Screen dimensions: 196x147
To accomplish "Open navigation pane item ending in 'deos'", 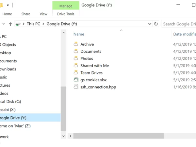I will click(x=4, y=93).
